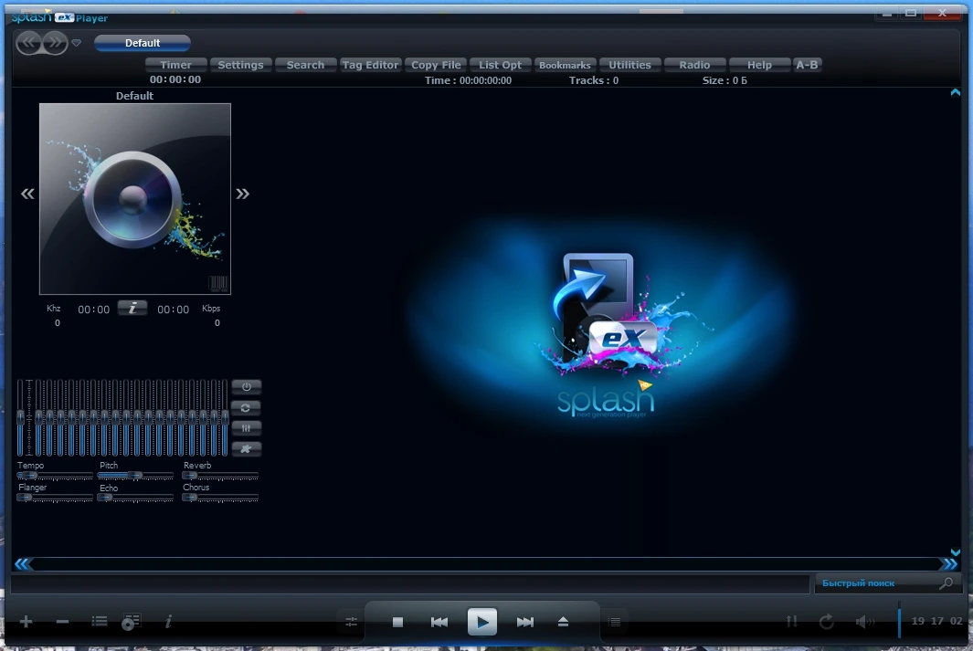Viewport: 973px width, 651px height.
Task: Toggle the equalizer power button
Action: pos(247,387)
